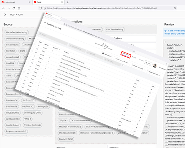Viewport: 185px width, 148px height.
Task: Select the GKV Beschreibung chip
Action: tap(115, 30)
